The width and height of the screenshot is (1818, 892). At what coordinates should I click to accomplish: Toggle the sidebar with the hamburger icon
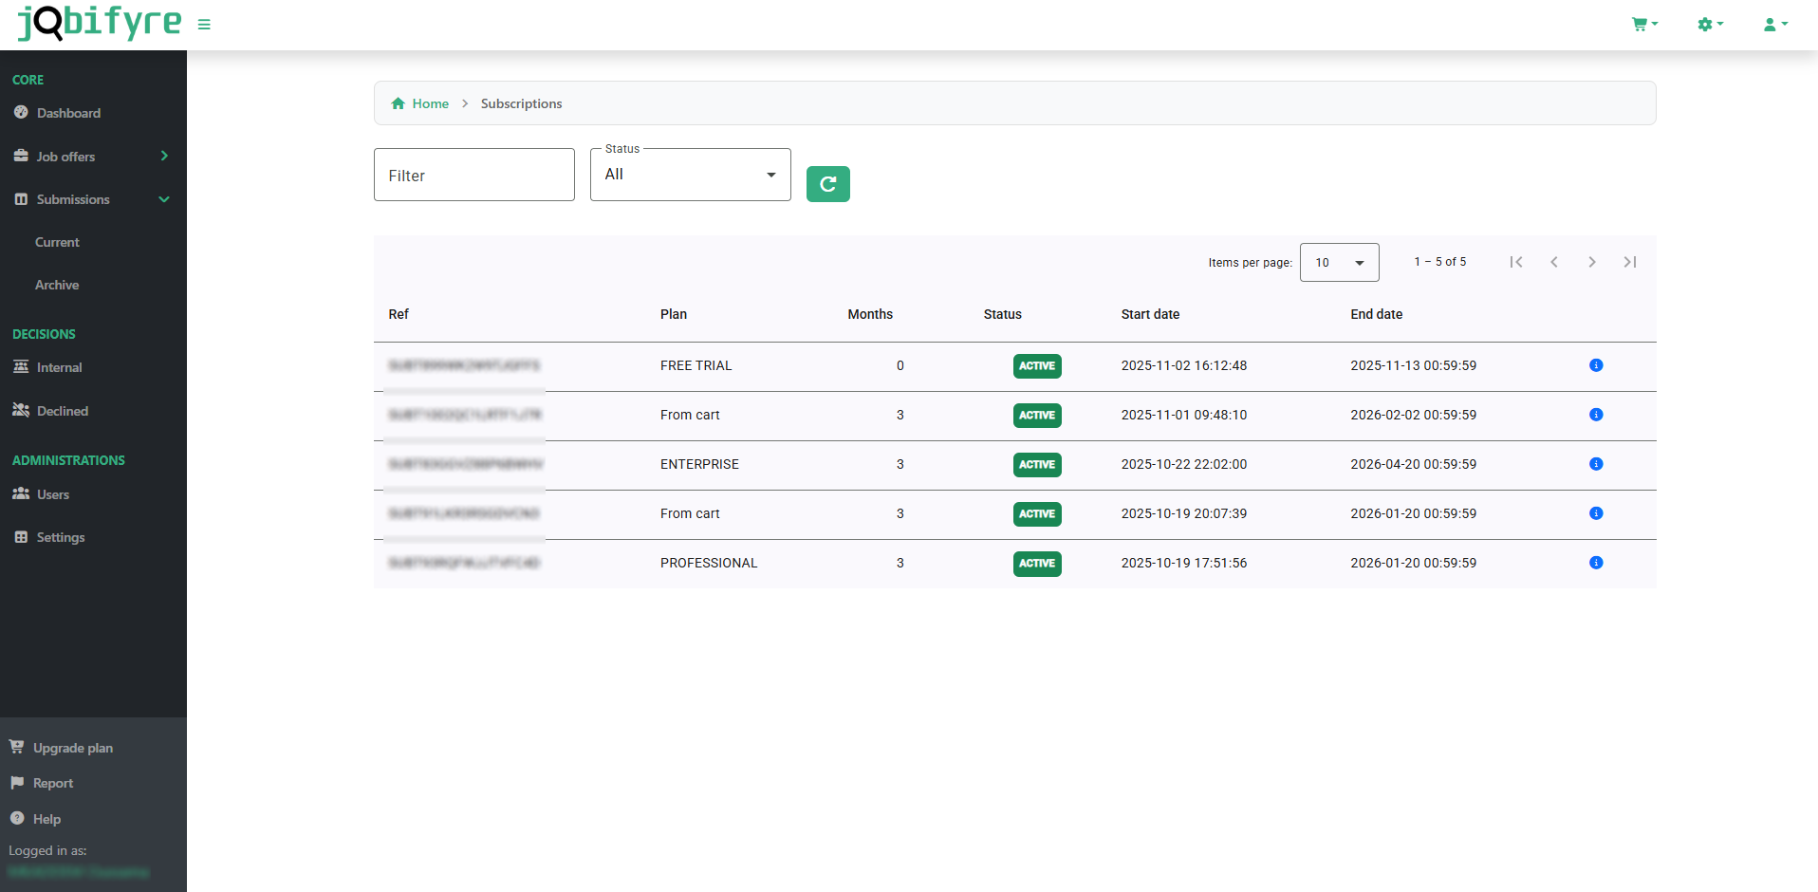(204, 24)
